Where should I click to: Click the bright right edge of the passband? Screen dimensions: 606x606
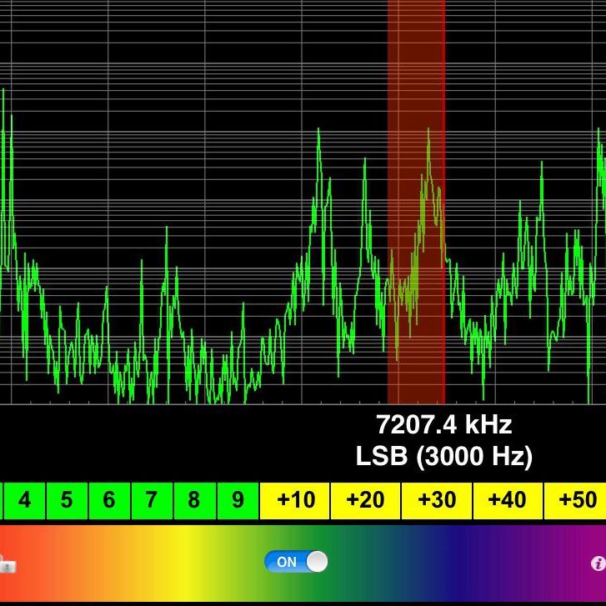click(443, 200)
